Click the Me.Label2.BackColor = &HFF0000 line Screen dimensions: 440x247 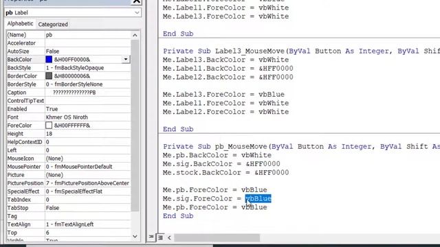click(x=228, y=77)
